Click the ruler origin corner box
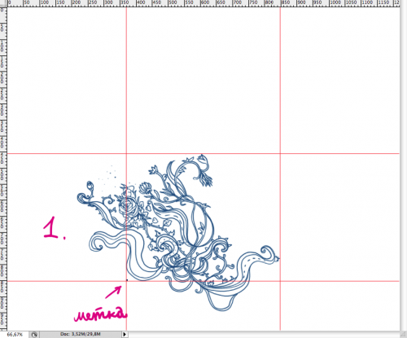The width and height of the screenshot is (407, 338). 3,3
